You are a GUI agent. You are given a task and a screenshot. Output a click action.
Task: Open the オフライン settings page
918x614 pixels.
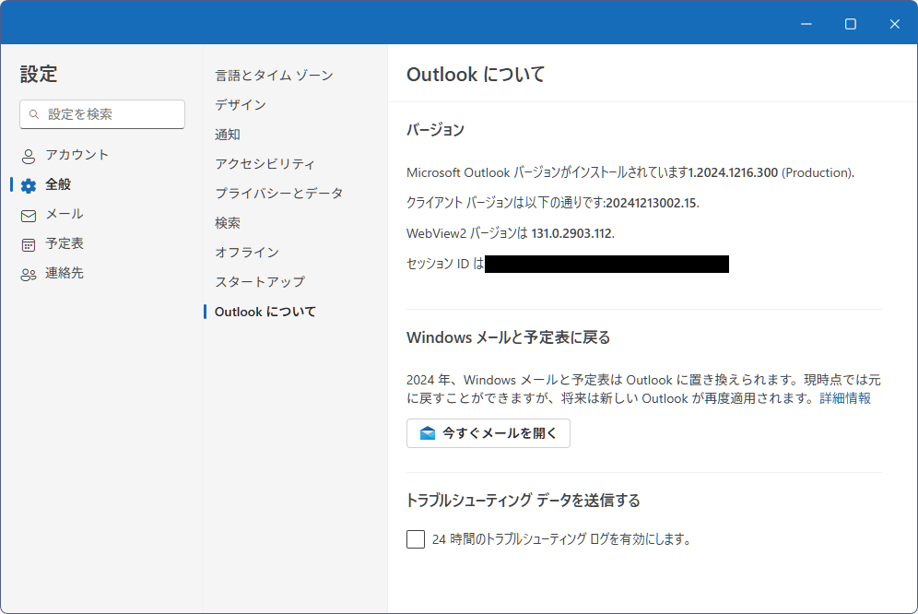pos(247,253)
